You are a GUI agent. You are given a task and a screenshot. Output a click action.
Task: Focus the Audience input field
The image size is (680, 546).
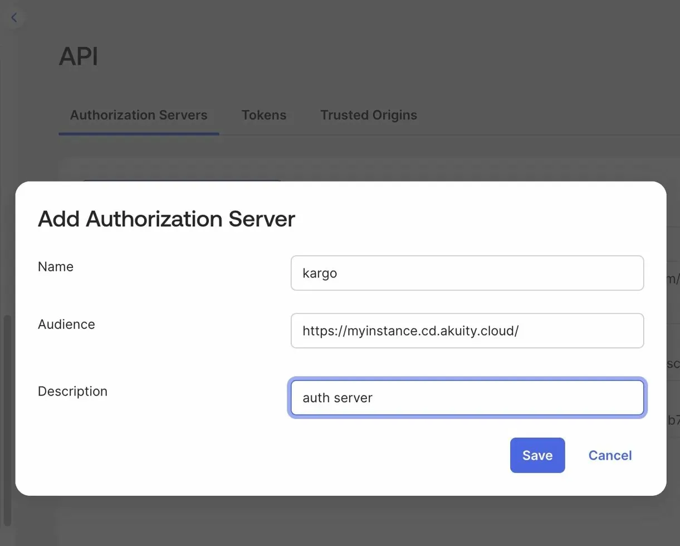[467, 331]
